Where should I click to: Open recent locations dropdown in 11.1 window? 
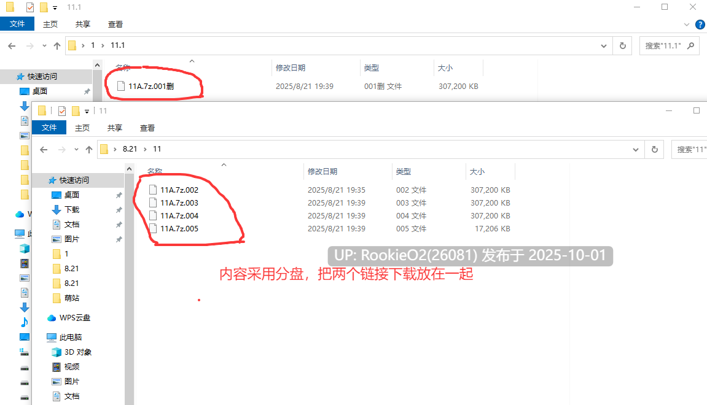coord(44,46)
